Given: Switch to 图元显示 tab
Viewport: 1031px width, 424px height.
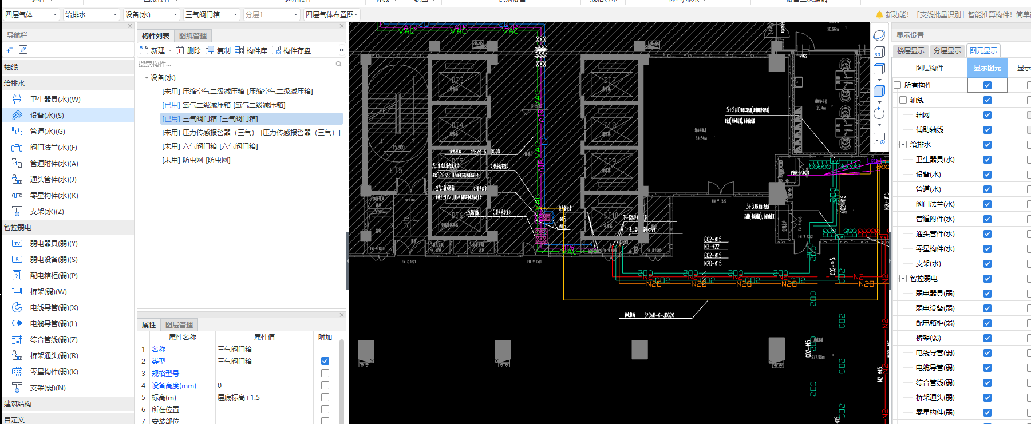Looking at the screenshot, I should [983, 50].
